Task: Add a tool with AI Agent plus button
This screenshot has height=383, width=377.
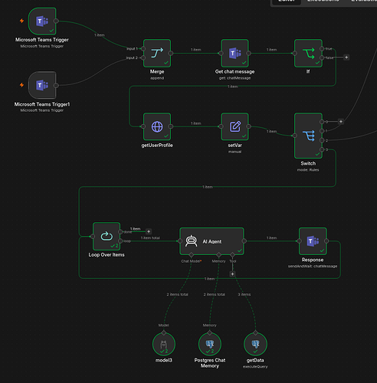Action: [x=232, y=274]
